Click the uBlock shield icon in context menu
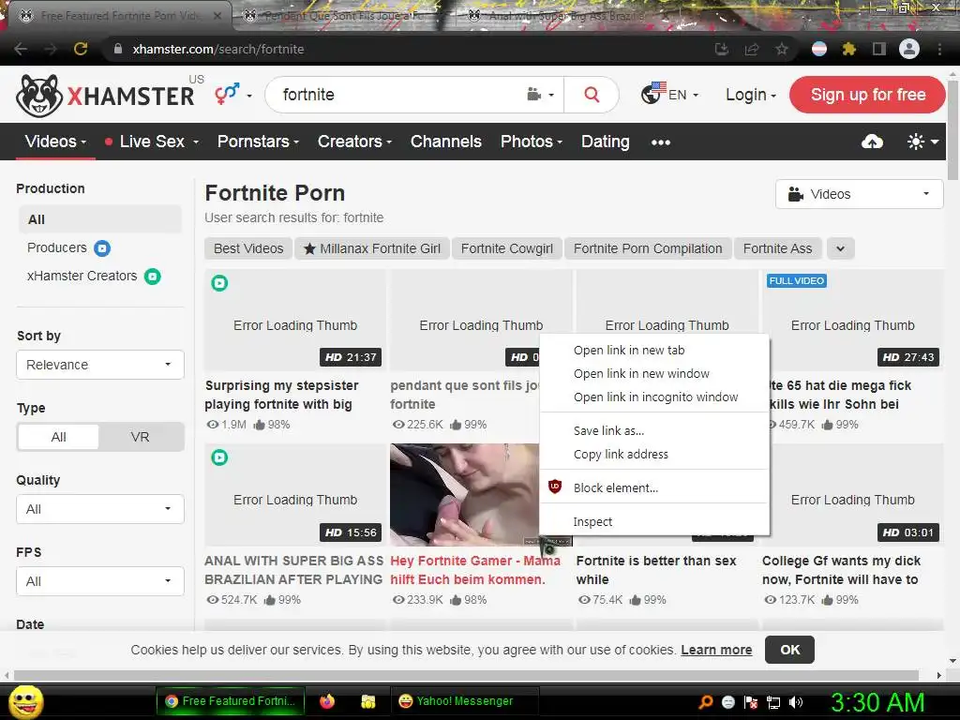Image resolution: width=960 pixels, height=720 pixels. pyautogui.click(x=555, y=487)
